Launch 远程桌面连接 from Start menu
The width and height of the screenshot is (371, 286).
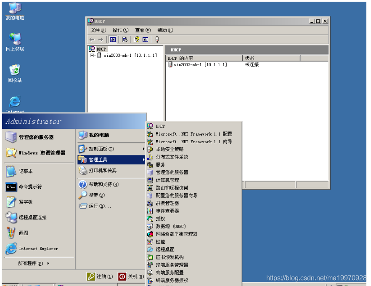39,217
